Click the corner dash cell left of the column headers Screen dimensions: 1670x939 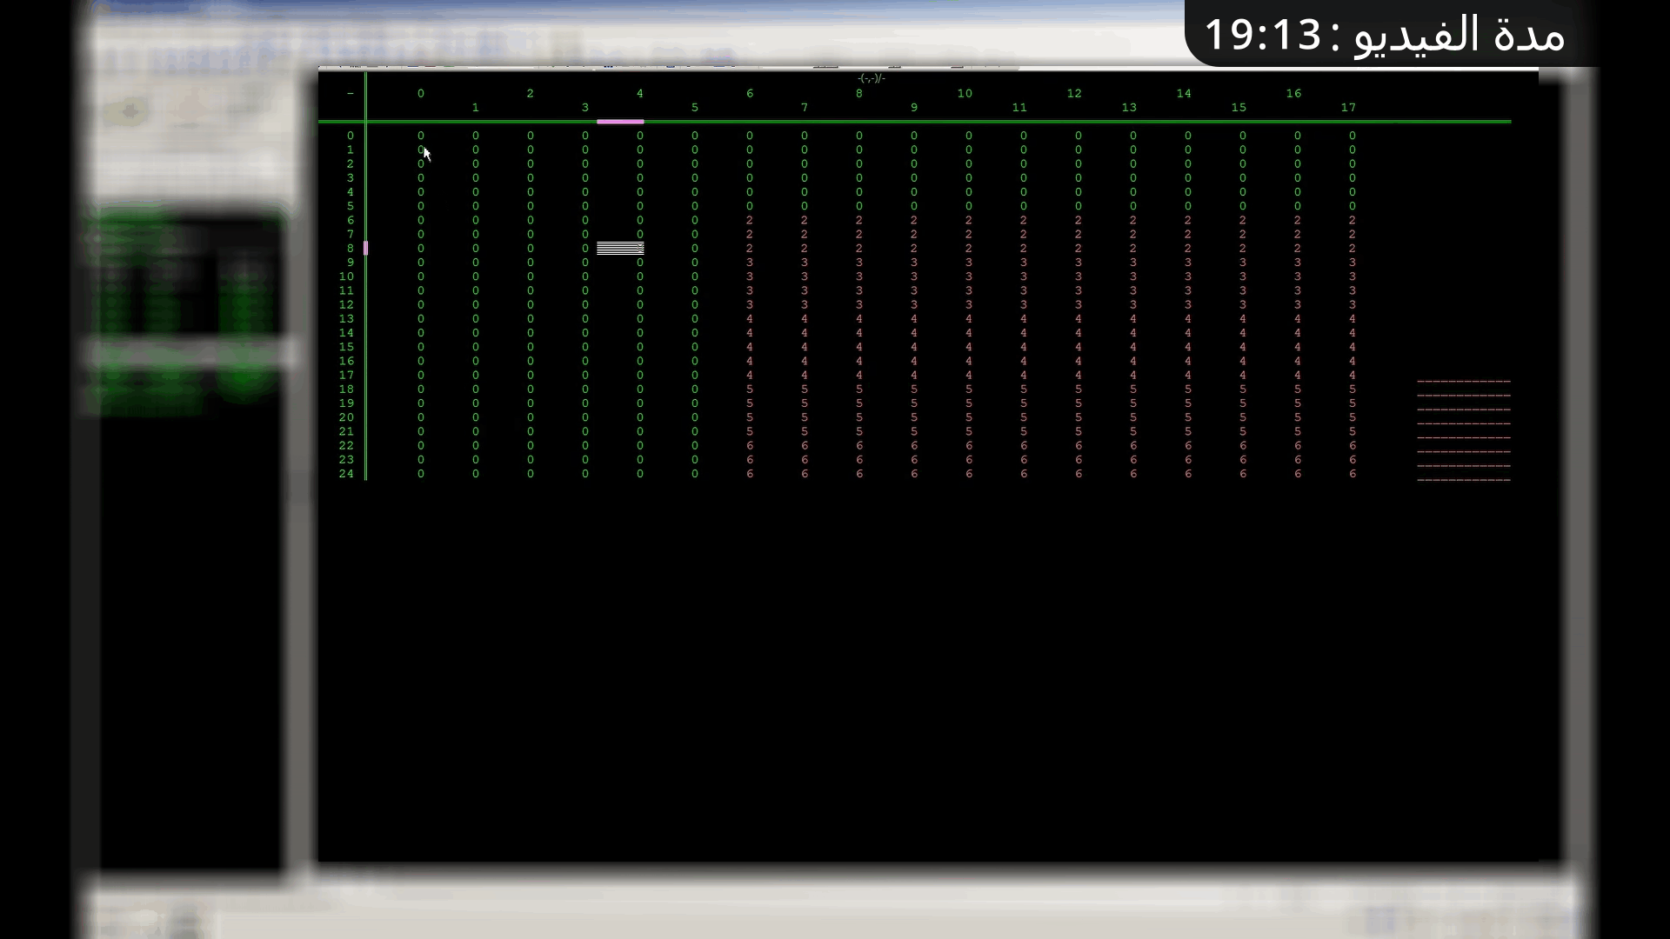pyautogui.click(x=351, y=94)
